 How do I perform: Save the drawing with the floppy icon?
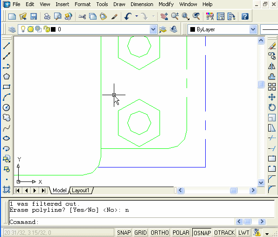coord(33,16)
